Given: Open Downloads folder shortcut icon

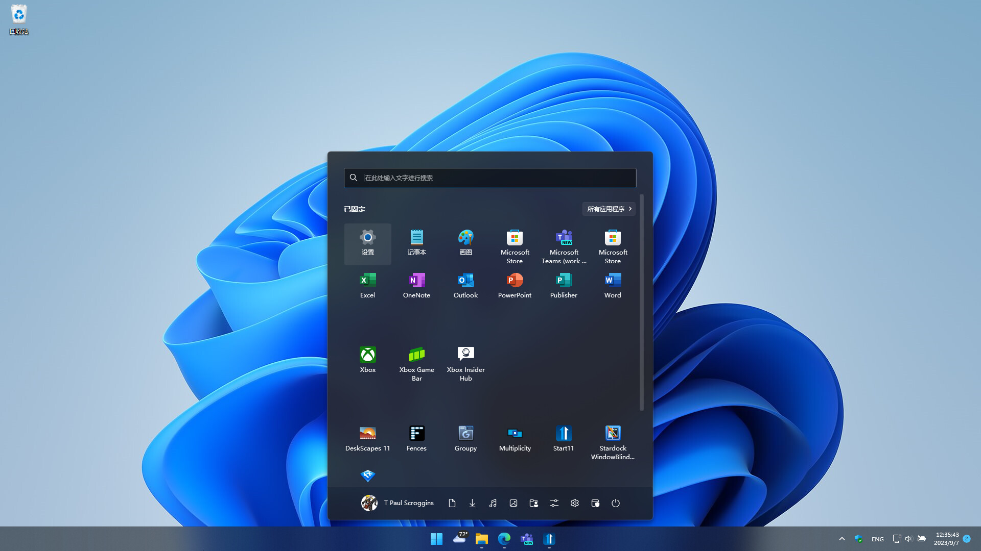Looking at the screenshot, I should coord(472,503).
